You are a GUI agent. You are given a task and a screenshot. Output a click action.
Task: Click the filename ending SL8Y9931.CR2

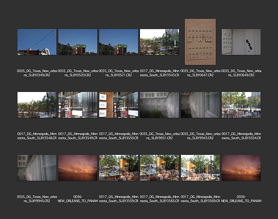[x=159, y=136]
